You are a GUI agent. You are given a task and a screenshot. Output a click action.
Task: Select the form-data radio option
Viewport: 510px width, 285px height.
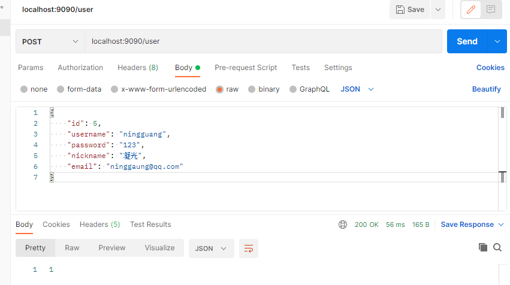[61, 89]
